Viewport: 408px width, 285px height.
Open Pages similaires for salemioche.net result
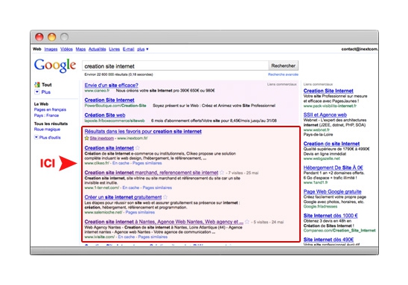pos(140,213)
